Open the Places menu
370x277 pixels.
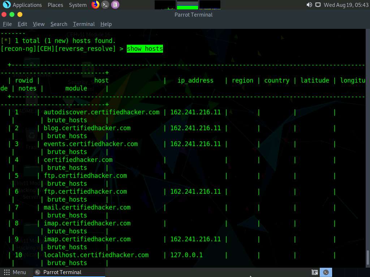(x=55, y=5)
